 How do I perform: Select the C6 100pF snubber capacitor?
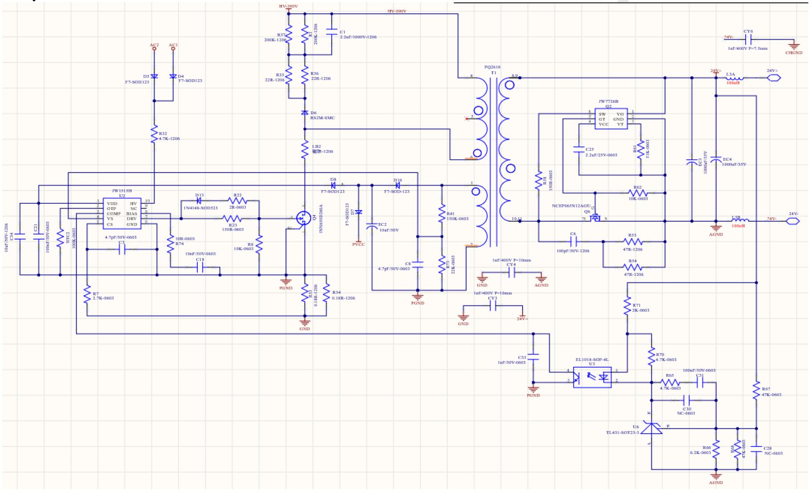click(573, 242)
